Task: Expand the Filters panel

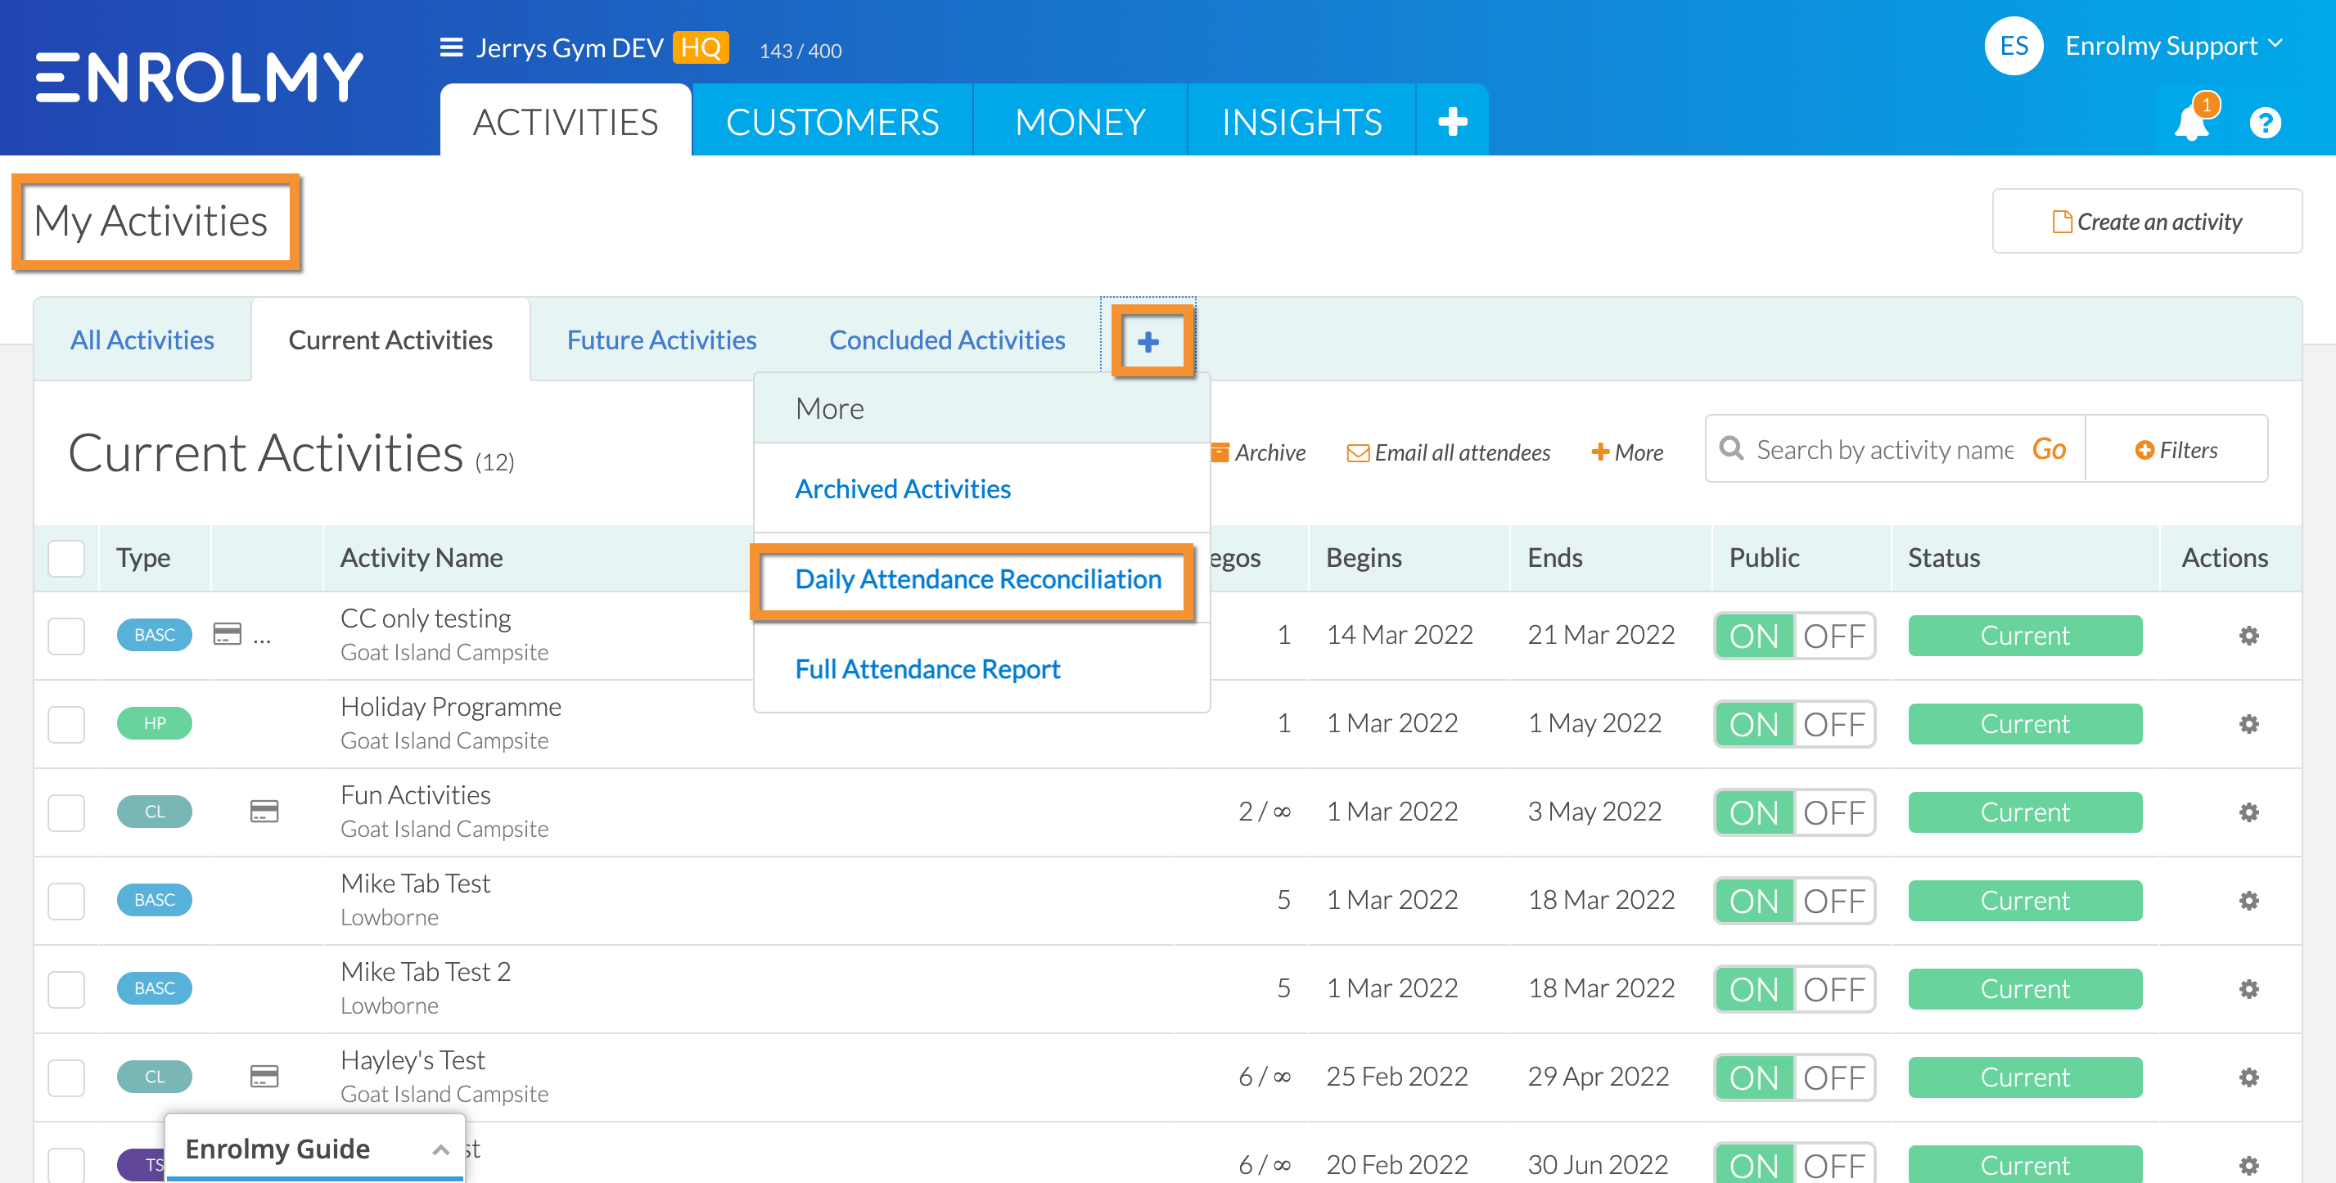Action: pyautogui.click(x=2176, y=450)
